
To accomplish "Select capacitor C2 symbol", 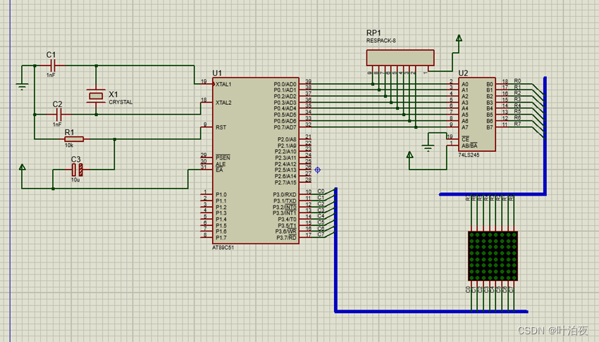I will click(x=58, y=114).
